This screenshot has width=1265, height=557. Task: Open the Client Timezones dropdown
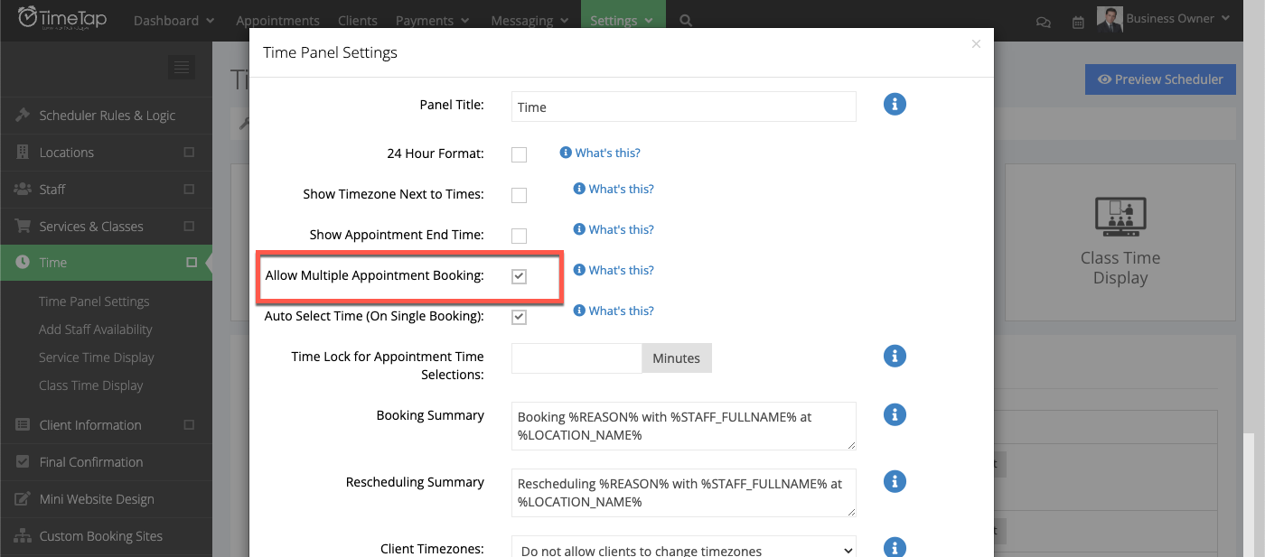(x=683, y=549)
